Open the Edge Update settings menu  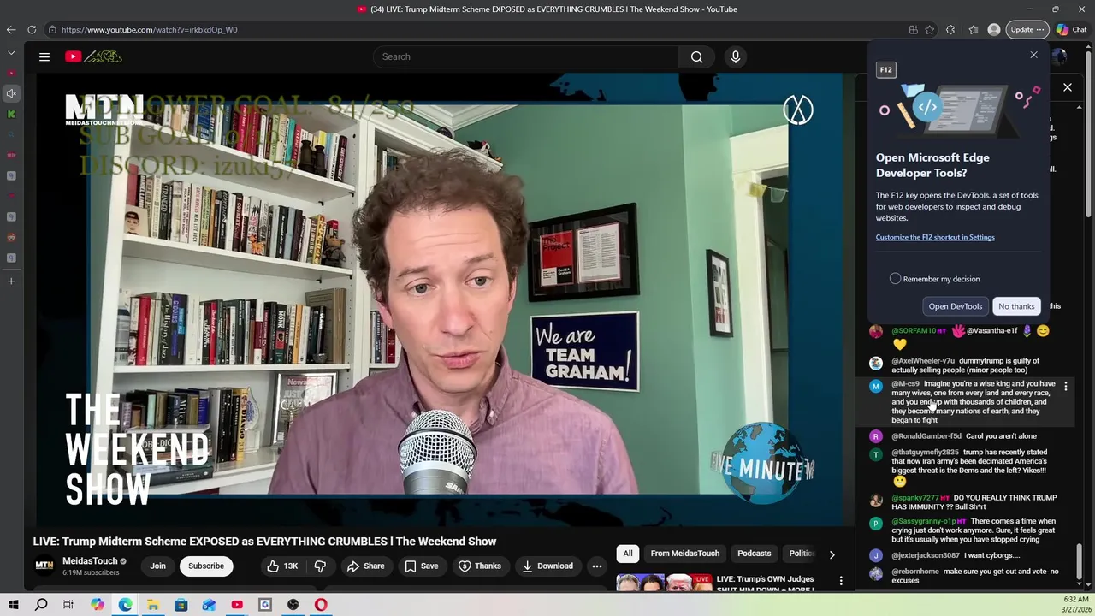pyautogui.click(x=1027, y=30)
